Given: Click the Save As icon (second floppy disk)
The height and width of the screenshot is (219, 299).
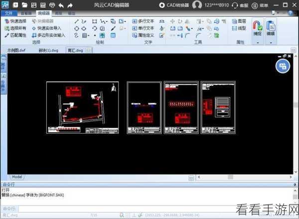Looking at the screenshot, I should (43, 5).
